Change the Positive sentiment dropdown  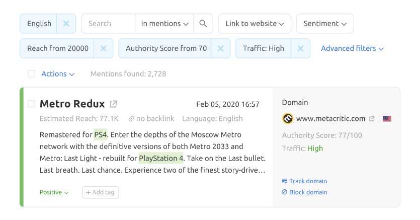(54, 192)
